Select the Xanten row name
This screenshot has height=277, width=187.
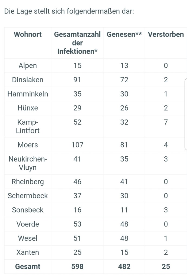pyautogui.click(x=28, y=252)
